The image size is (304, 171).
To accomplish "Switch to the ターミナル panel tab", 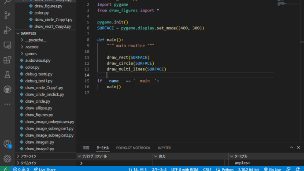I will coord(103,148).
